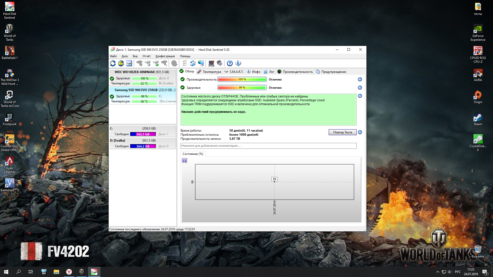Screen dimensions: 493x277
Task: Click the globe network monitor icon
Action: click(x=201, y=63)
